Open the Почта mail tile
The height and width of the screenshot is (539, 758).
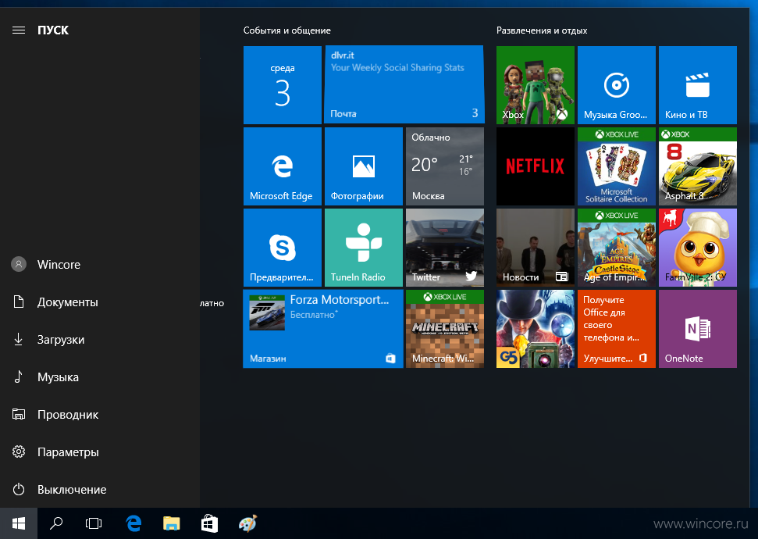coord(404,85)
